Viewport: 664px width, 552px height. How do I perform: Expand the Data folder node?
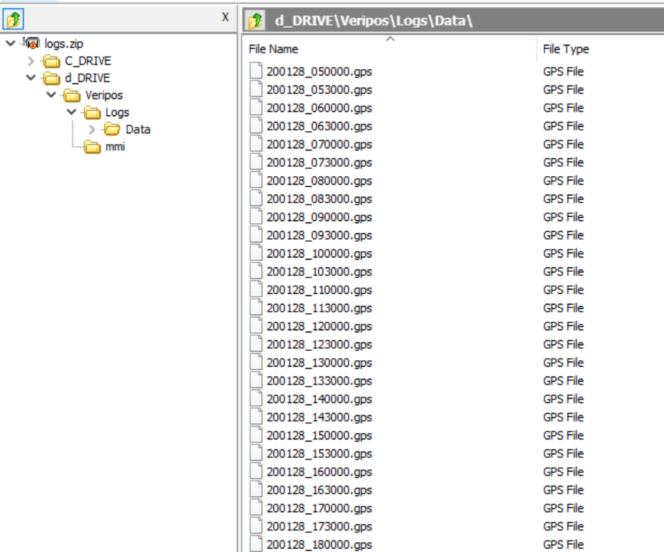pyautogui.click(x=92, y=129)
